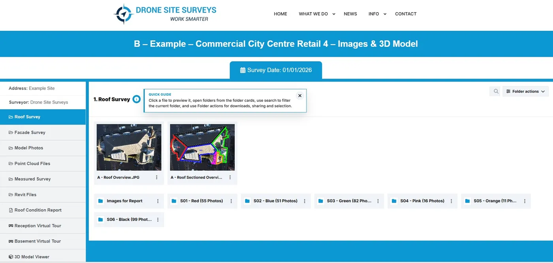The height and width of the screenshot is (263, 553).
Task: Open Measured Survey in the sidebar
Action: coord(43,179)
